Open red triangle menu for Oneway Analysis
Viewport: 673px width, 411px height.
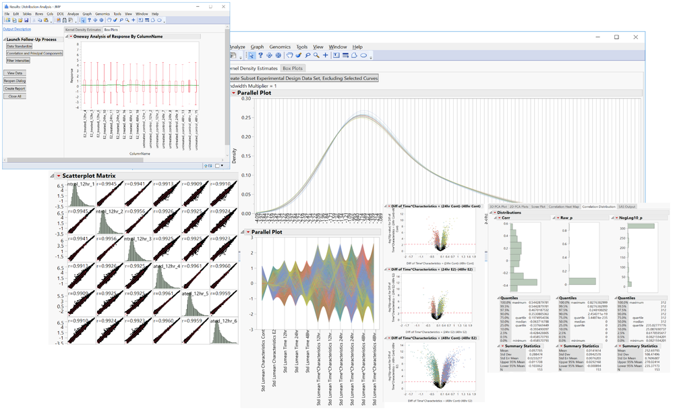[71, 36]
